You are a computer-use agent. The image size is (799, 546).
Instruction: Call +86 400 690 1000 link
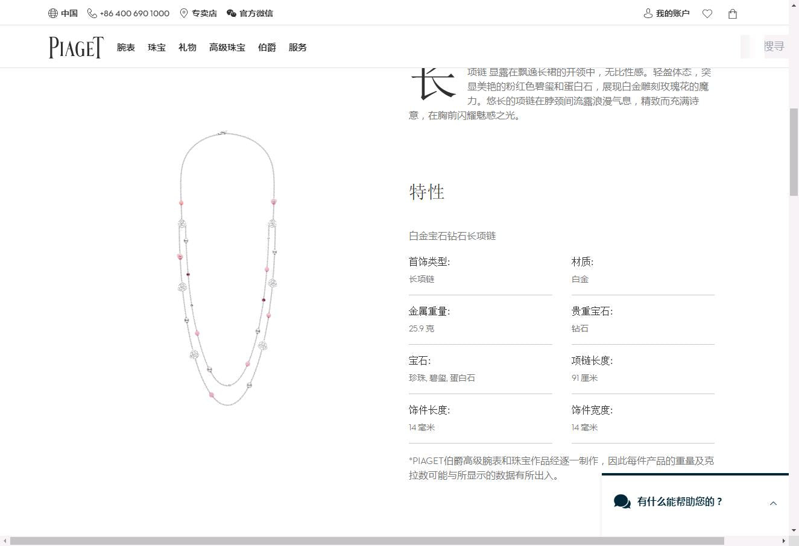[x=134, y=13]
